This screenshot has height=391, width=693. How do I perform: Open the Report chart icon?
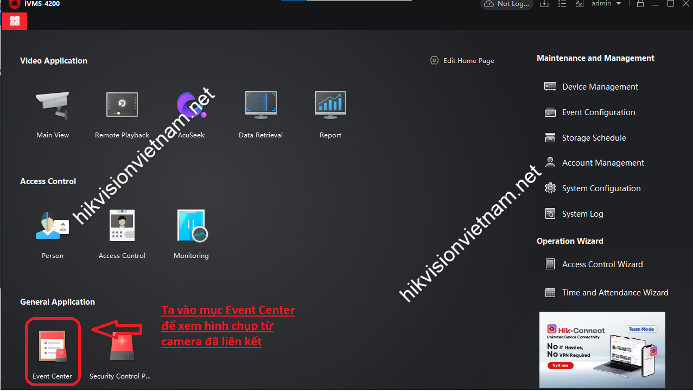pyautogui.click(x=330, y=105)
